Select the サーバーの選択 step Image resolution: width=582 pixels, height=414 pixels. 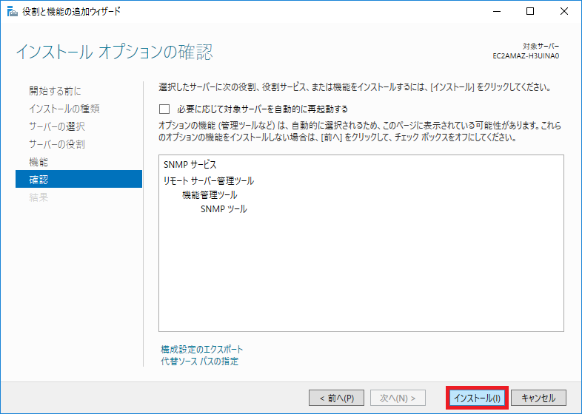tap(57, 126)
